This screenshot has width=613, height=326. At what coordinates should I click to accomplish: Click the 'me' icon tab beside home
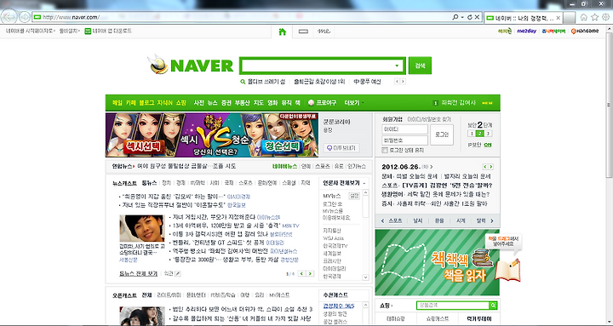click(324, 31)
